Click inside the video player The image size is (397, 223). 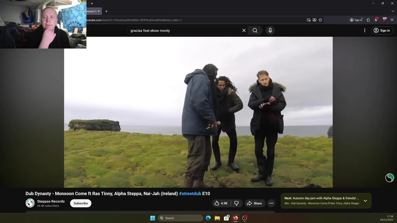click(198, 112)
